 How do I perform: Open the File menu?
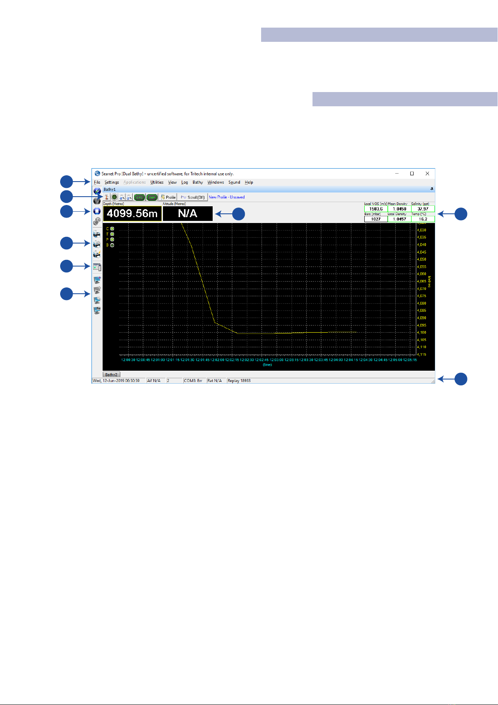point(97,182)
